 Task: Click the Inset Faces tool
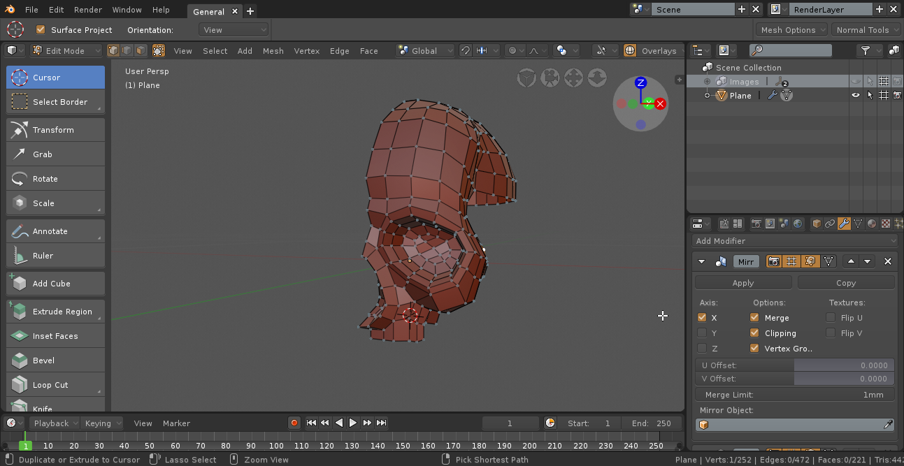coord(55,336)
